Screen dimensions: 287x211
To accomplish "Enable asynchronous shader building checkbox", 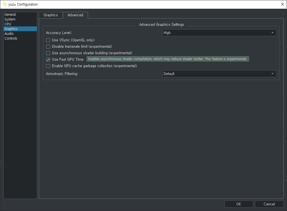I will click(x=48, y=53).
